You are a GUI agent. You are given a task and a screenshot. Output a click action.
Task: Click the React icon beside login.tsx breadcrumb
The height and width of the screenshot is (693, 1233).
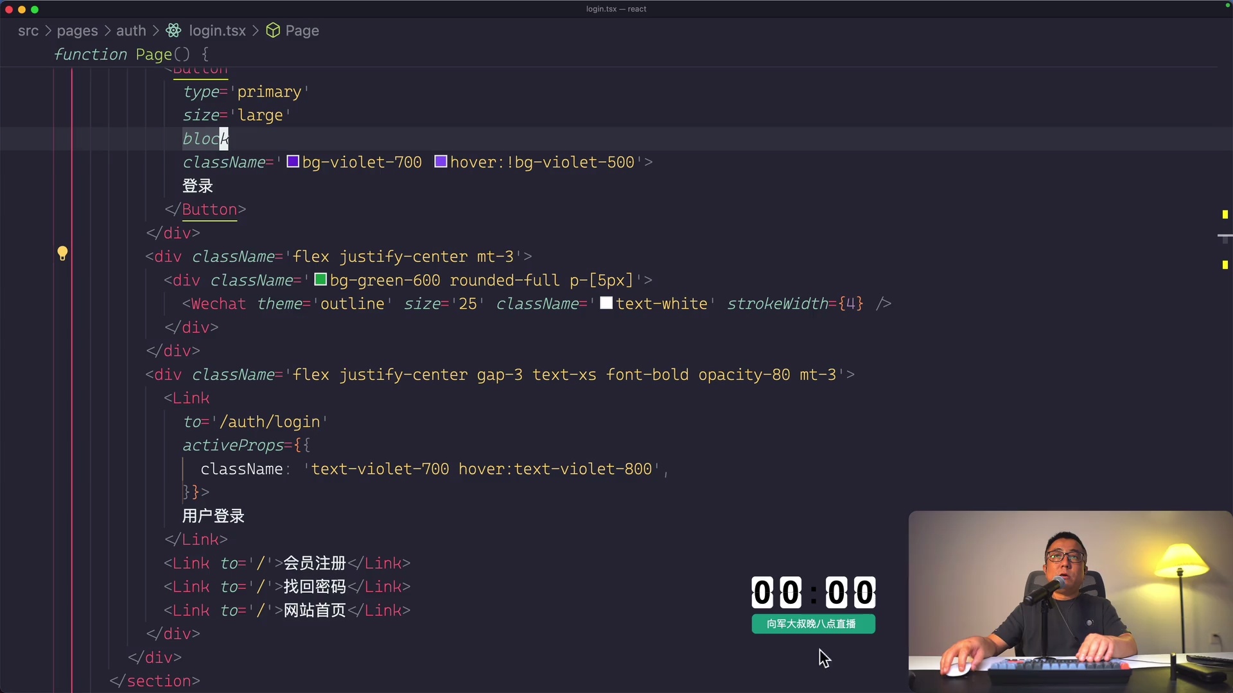click(x=173, y=31)
